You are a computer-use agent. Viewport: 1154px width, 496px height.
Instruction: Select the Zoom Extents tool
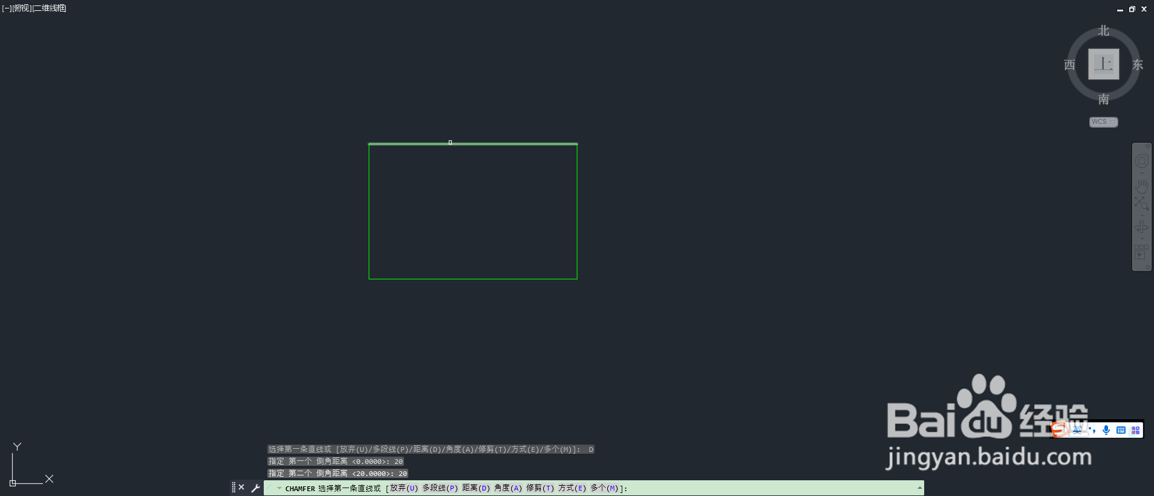(x=1141, y=203)
